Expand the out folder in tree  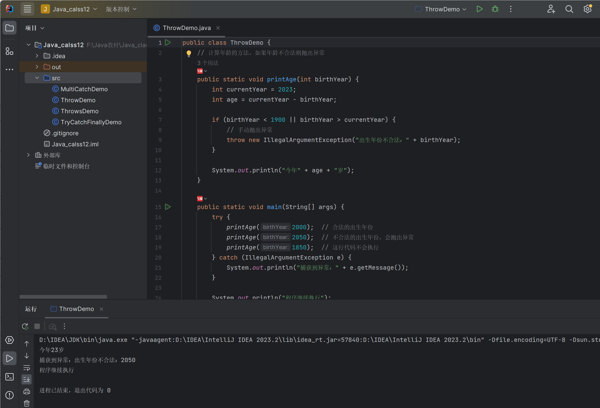[x=37, y=67]
